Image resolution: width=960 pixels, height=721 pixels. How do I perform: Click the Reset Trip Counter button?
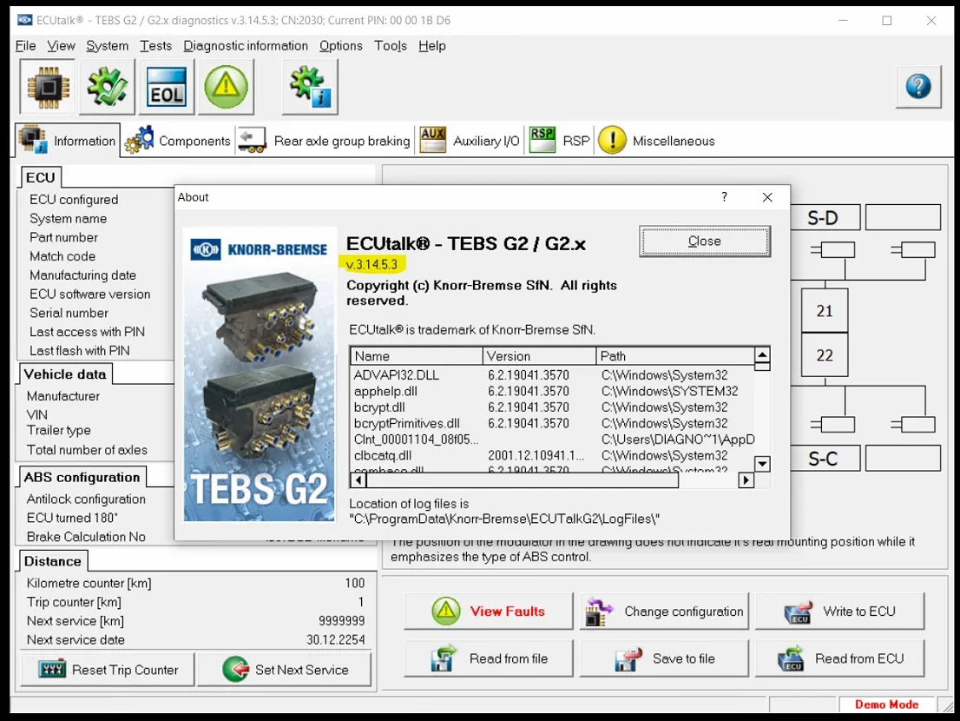pyautogui.click(x=108, y=670)
